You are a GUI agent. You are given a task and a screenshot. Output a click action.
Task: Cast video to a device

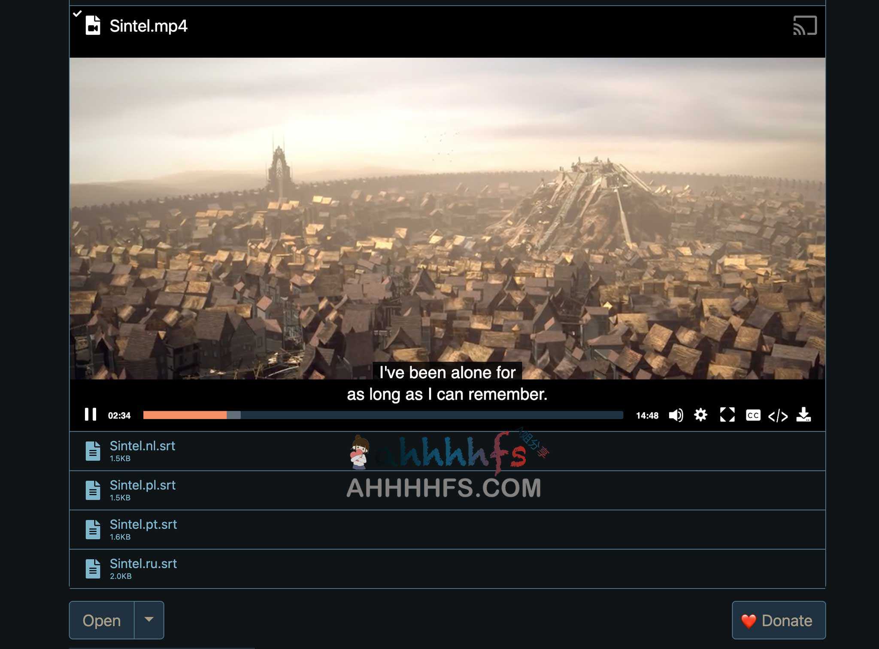pos(805,25)
